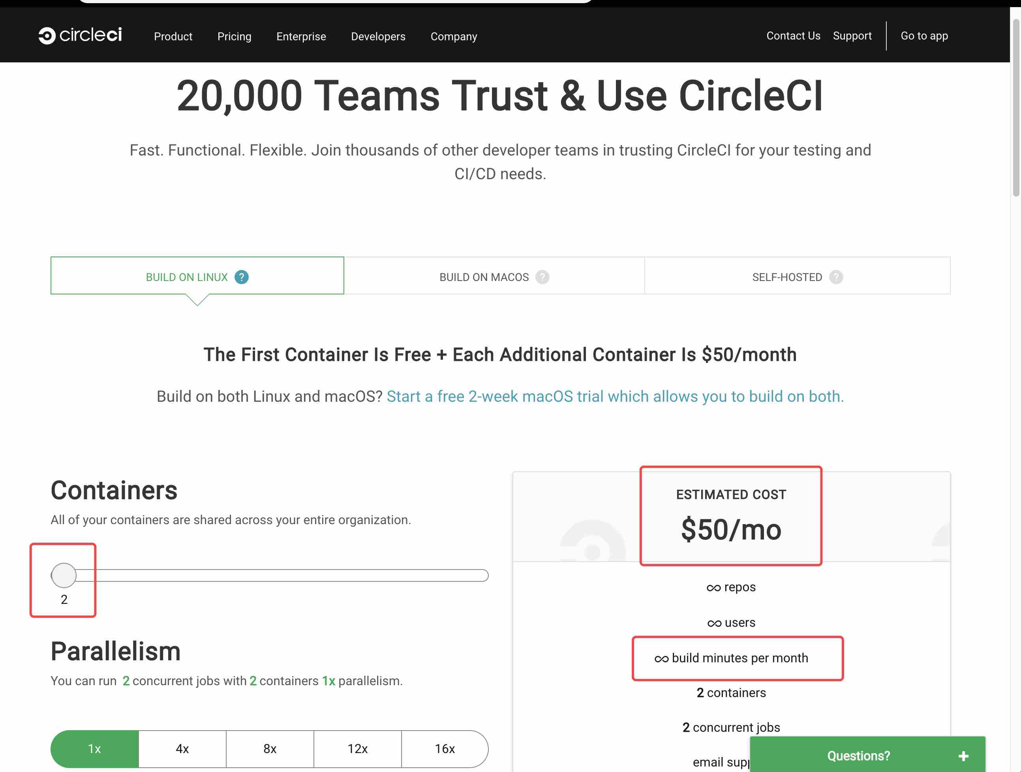Select 4x parallelism

[x=182, y=749]
